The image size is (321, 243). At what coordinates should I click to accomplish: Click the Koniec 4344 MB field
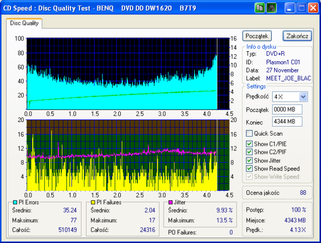click(287, 121)
